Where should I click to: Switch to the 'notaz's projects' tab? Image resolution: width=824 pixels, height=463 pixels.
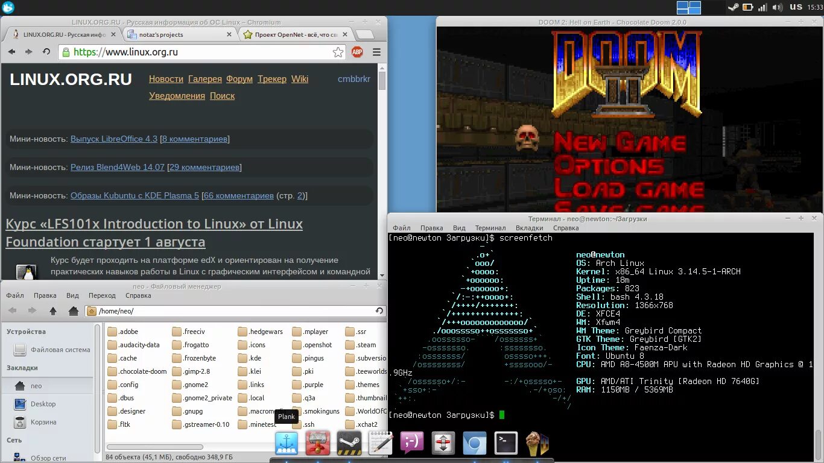pos(180,34)
